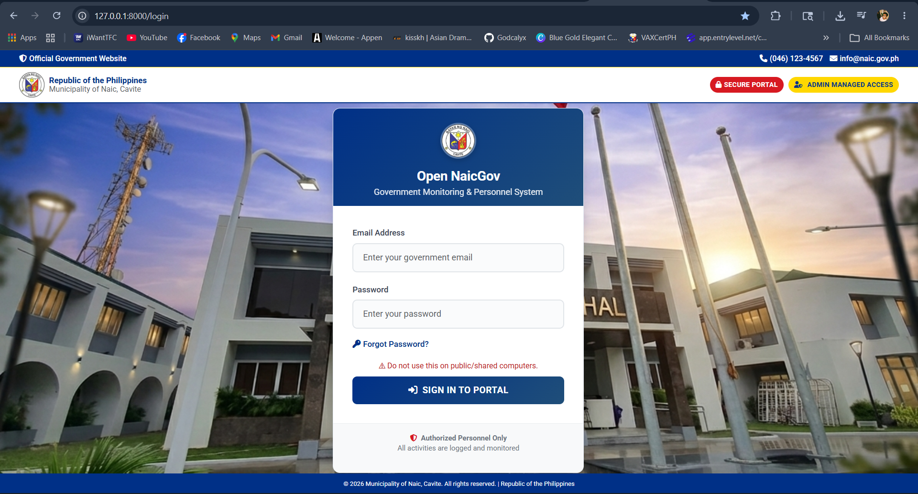Click the Municipality of Naic, Cavite subtitle
Viewport: 918px width, 494px height.
[95, 89]
